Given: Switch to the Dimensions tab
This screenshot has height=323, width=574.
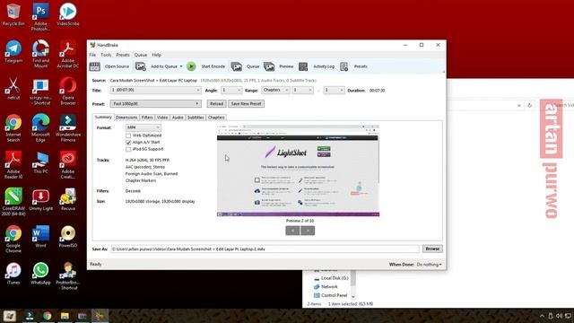Looking at the screenshot, I should [x=126, y=118].
